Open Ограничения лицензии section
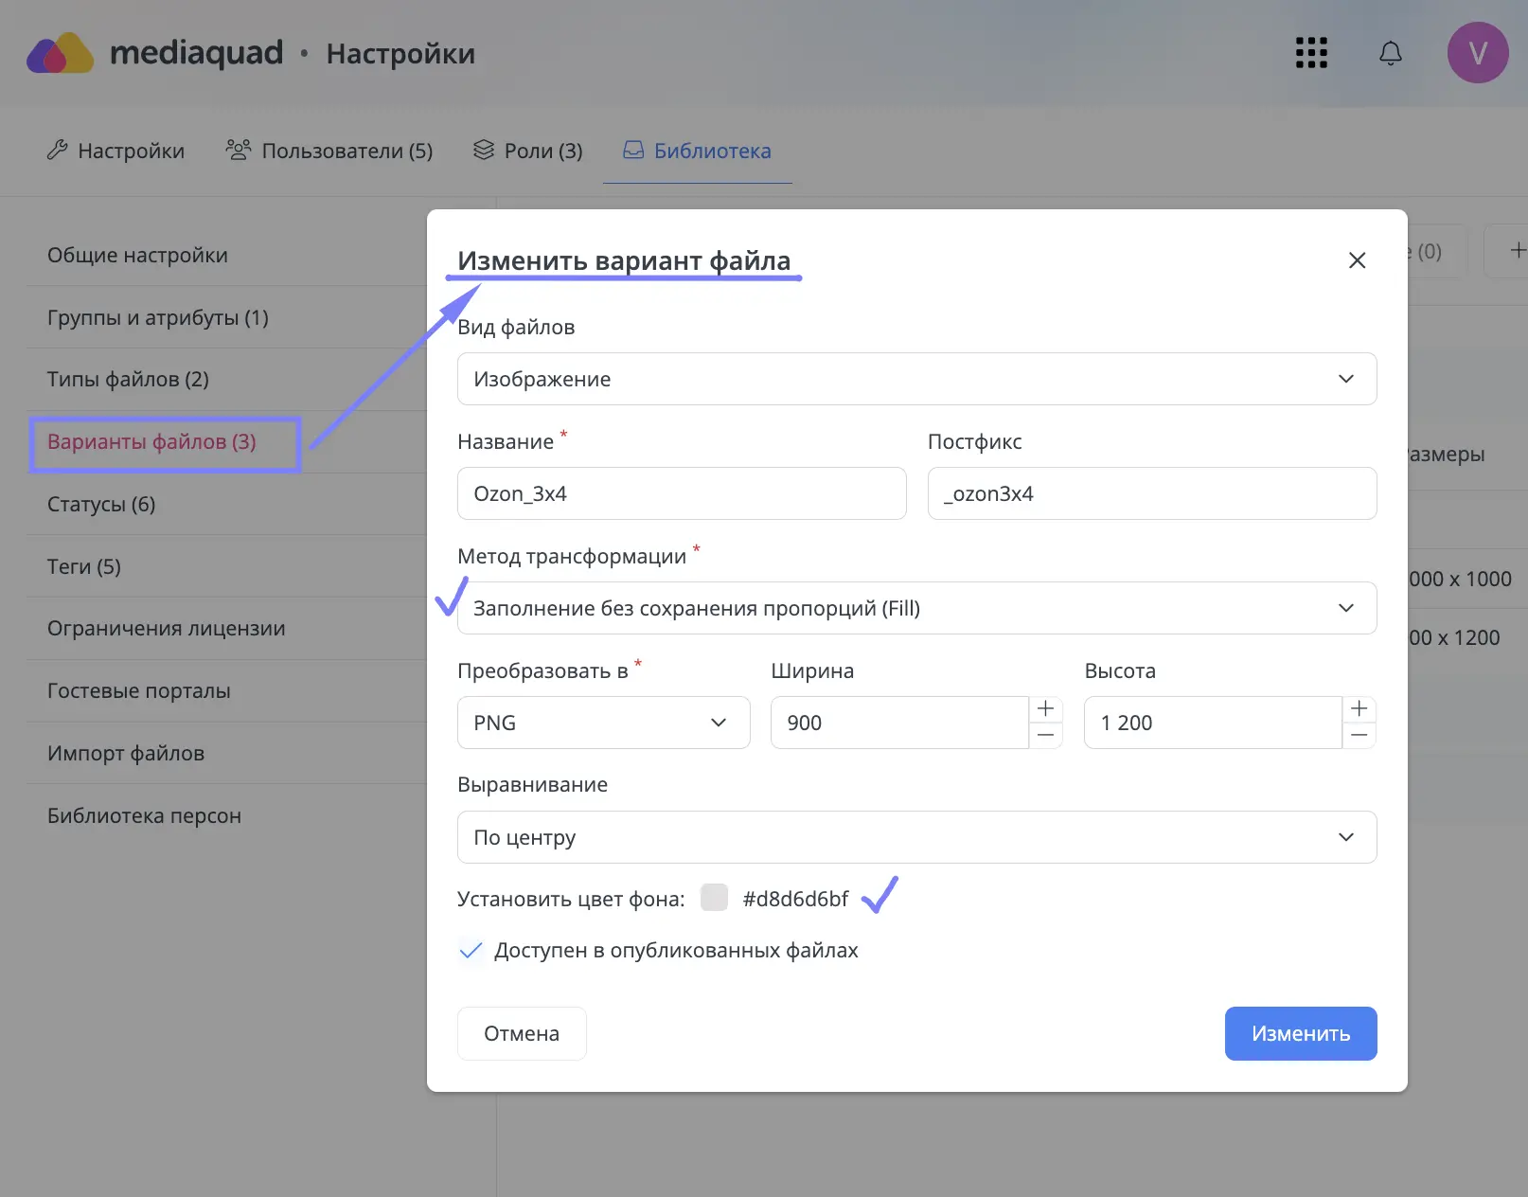1528x1197 pixels. click(226, 629)
